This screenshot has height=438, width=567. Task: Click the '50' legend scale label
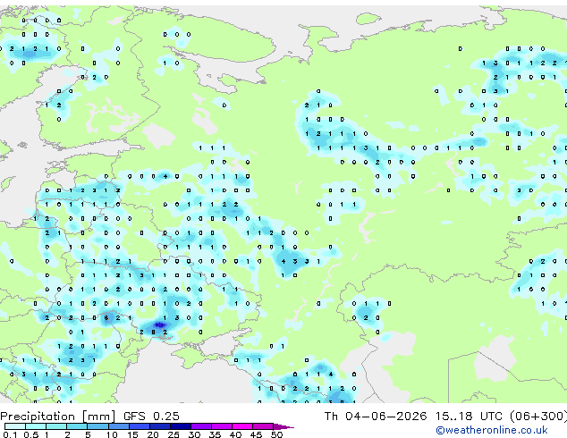click(x=276, y=434)
